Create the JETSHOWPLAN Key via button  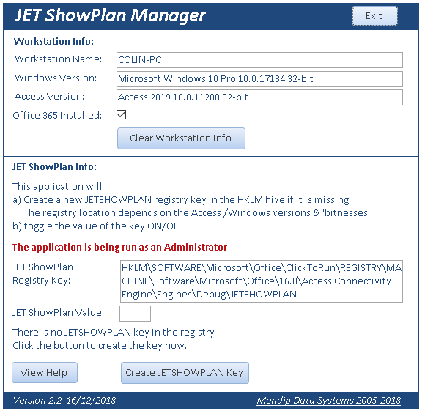[185, 373]
